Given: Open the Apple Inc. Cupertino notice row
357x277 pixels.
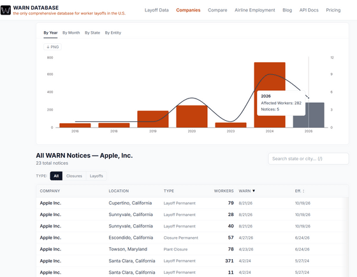Looking at the screenshot, I should tap(193, 203).
